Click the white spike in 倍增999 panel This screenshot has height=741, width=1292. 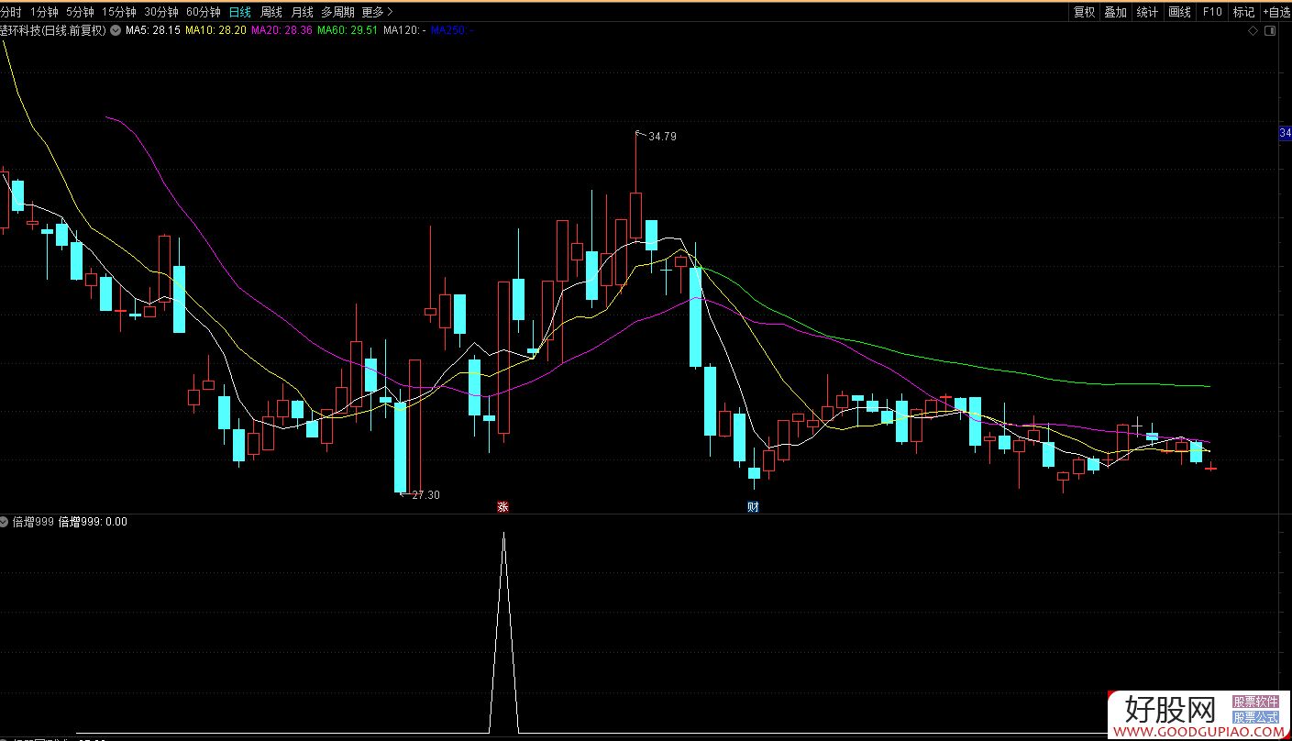(503, 633)
